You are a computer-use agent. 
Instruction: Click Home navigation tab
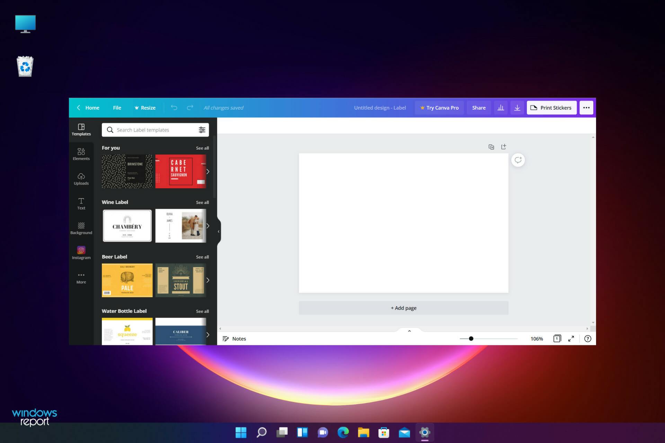[92, 108]
